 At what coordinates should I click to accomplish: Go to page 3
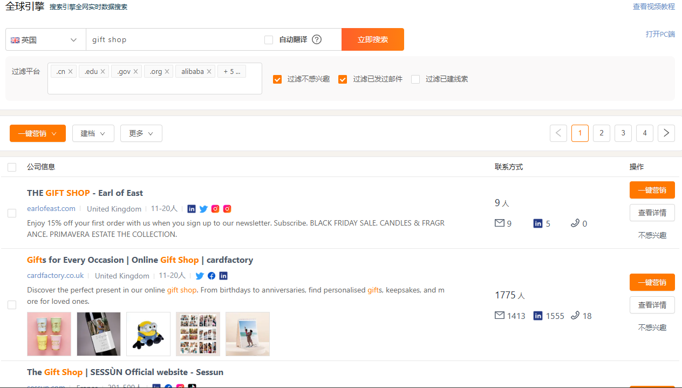tap(623, 133)
